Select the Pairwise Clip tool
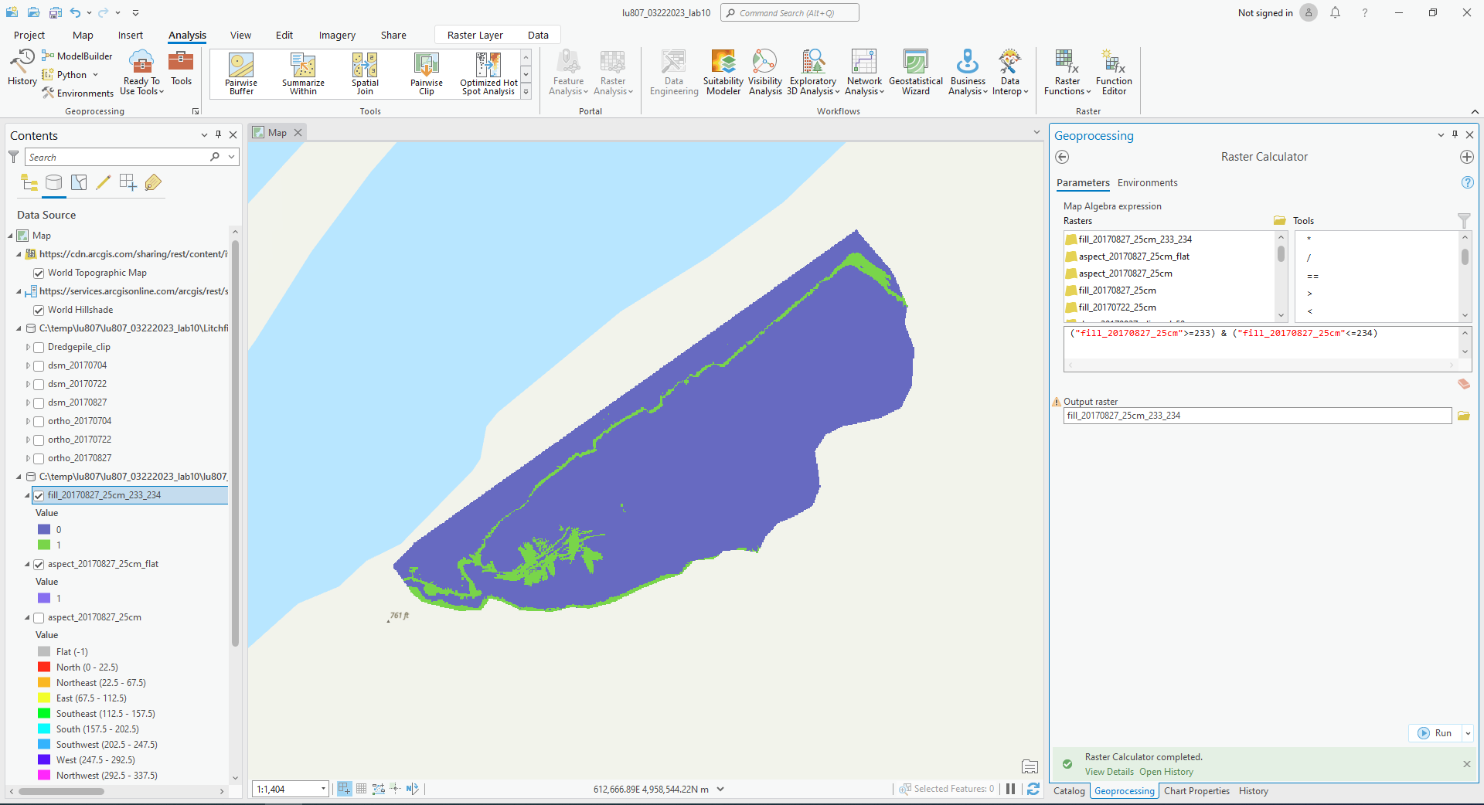 point(427,74)
